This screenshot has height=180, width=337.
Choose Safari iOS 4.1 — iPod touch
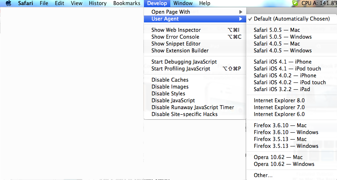coord(292,69)
